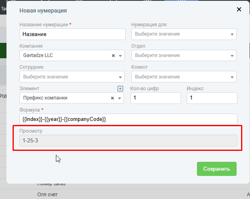250x199 pixels.
Task: Click the plus icon next to Элемент
Action: pos(120,89)
